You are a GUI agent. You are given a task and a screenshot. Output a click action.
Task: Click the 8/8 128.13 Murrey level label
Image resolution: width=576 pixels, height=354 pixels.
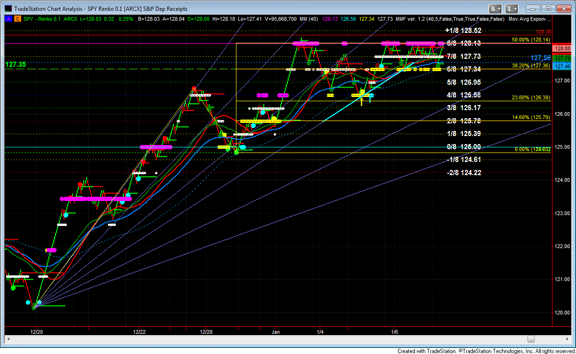464,43
